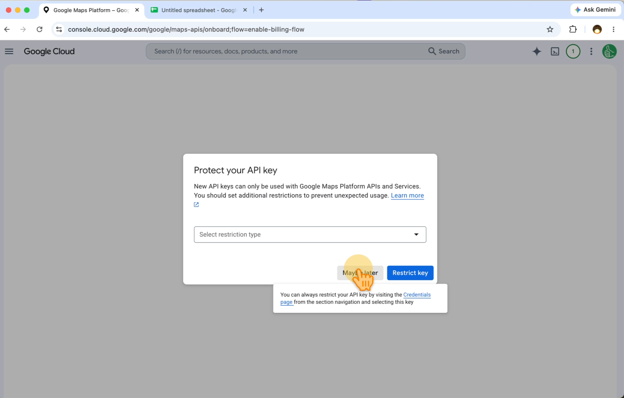Click the address bar URL

pos(186,29)
